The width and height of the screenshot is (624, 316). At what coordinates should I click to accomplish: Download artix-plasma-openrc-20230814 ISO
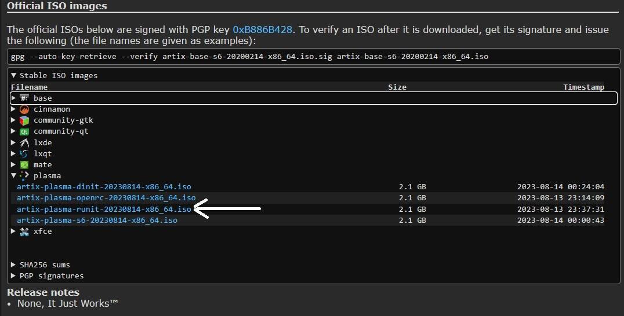[106, 198]
